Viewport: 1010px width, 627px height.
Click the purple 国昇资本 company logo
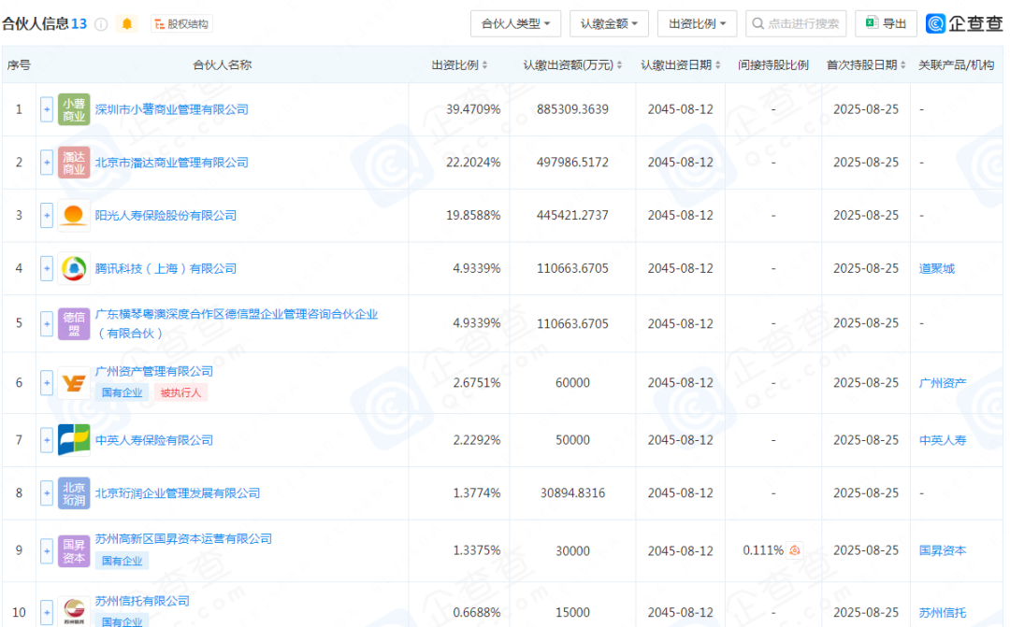(74, 551)
